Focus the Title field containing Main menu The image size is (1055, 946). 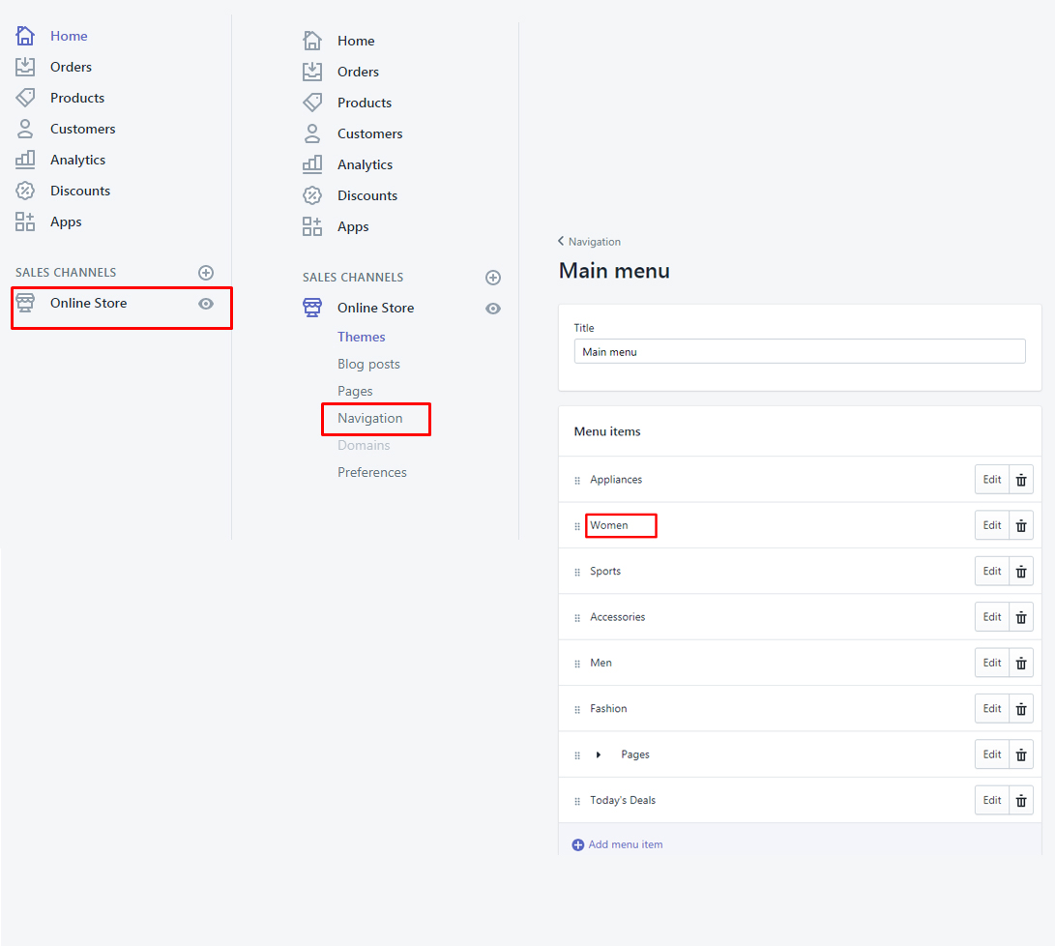point(799,352)
